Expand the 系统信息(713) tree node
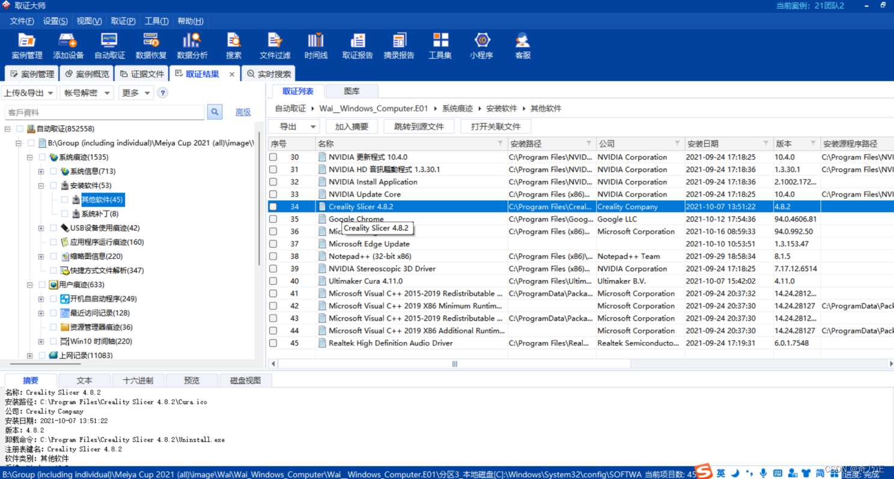894x479 pixels. 41,172
